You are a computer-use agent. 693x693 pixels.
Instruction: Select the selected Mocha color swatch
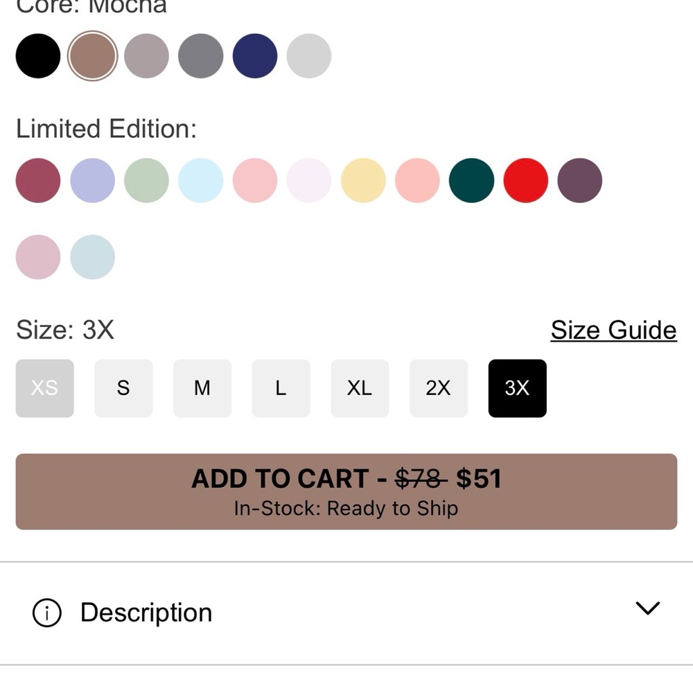tap(92, 56)
